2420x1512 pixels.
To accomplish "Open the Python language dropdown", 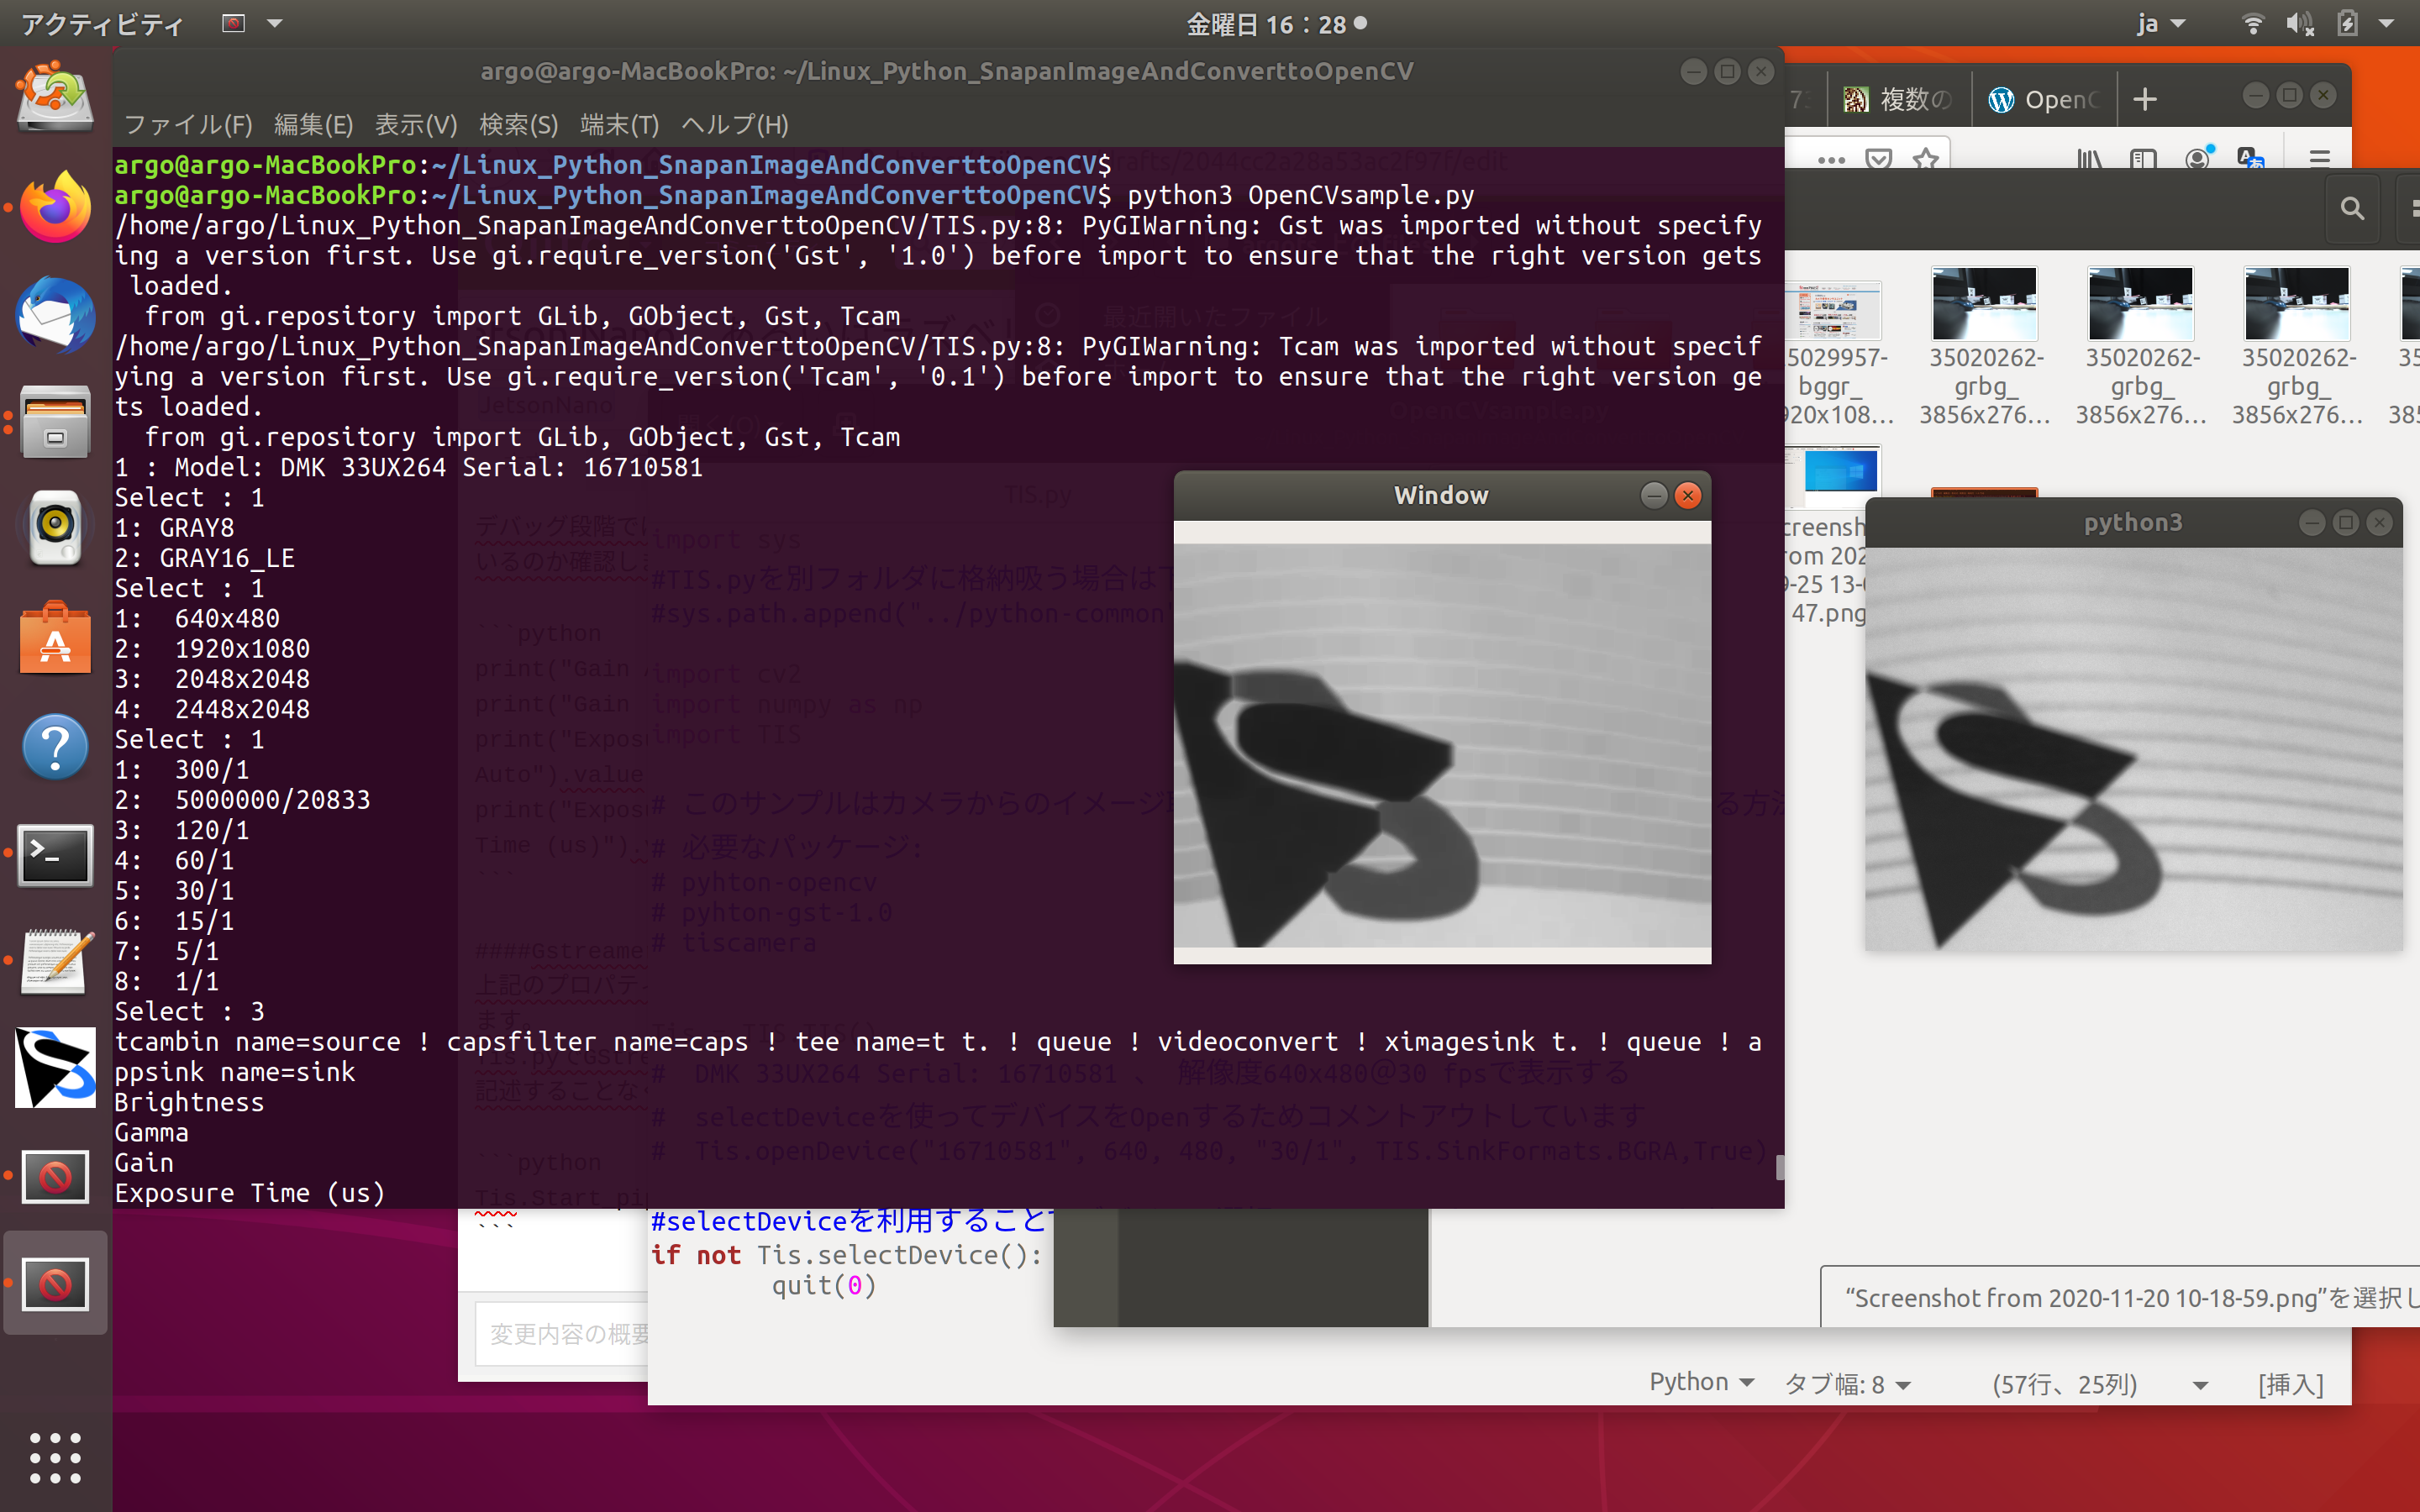I will [1702, 1382].
